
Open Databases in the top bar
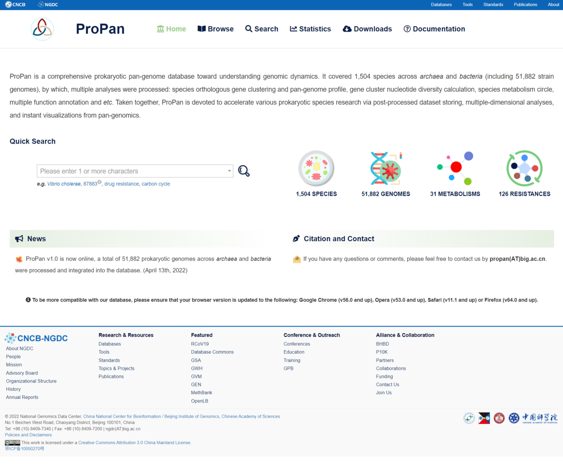click(x=441, y=5)
